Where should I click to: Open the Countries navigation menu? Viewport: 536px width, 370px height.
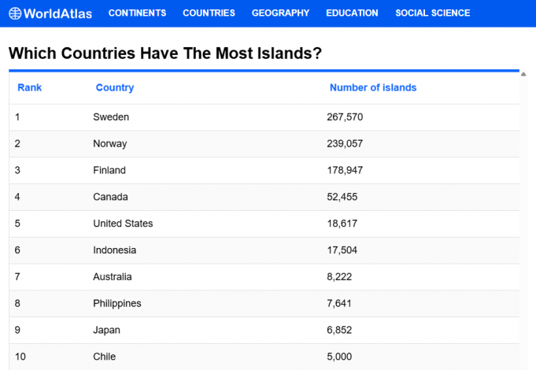209,13
